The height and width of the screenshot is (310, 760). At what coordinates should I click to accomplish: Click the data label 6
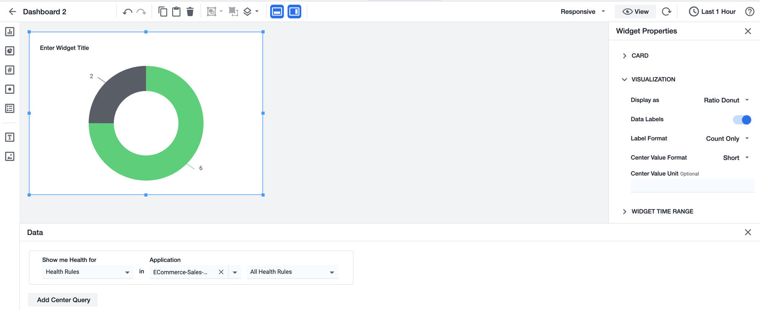coord(201,168)
